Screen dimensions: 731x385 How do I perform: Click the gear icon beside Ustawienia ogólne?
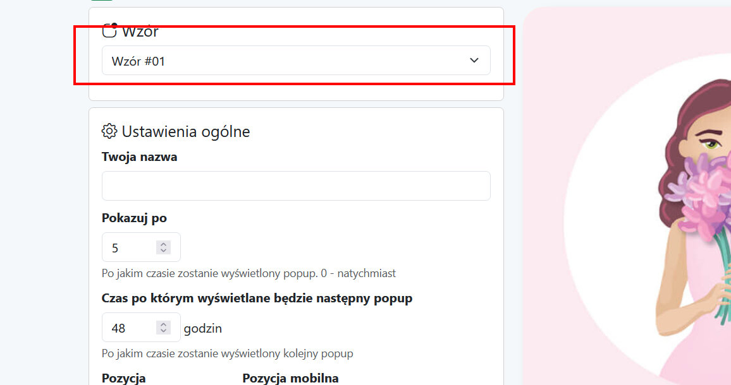click(109, 131)
